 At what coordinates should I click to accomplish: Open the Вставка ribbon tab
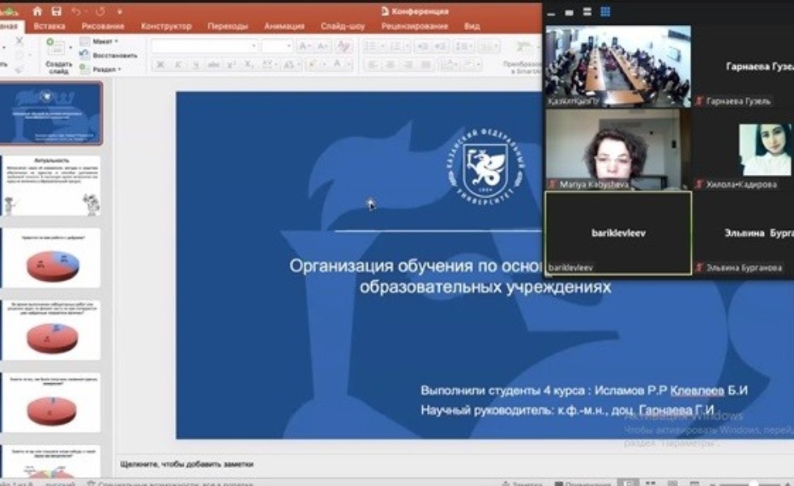49,26
